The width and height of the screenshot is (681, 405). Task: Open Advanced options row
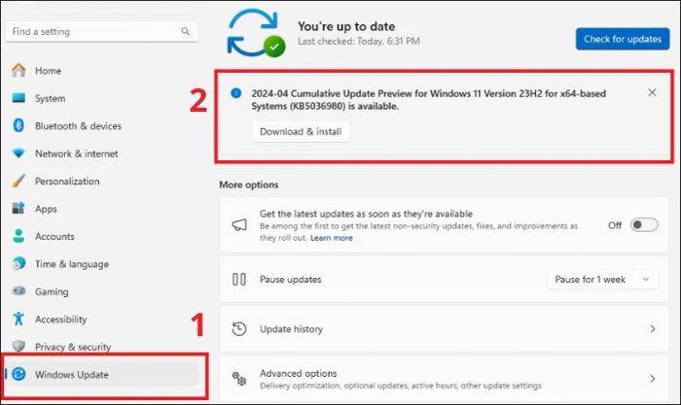point(445,379)
